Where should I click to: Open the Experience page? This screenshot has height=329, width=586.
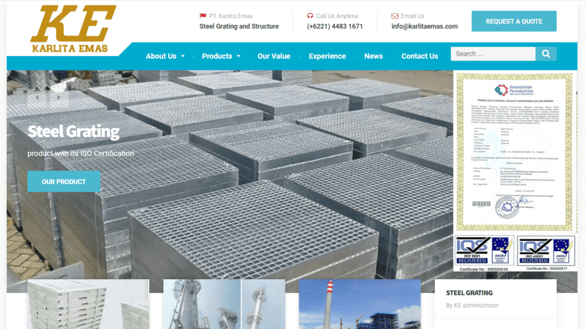tap(327, 56)
